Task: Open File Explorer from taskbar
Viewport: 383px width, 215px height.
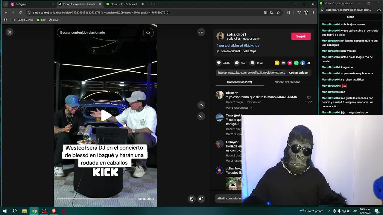Action: coord(25,211)
